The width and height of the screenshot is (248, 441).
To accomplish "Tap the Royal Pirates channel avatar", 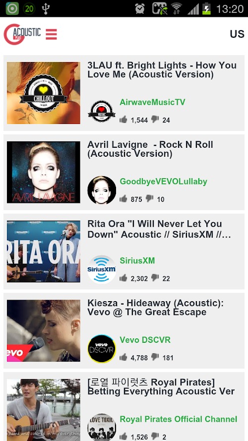I will (102, 427).
